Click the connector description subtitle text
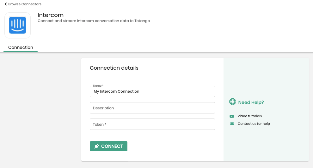This screenshot has height=168, width=313. pos(94,21)
